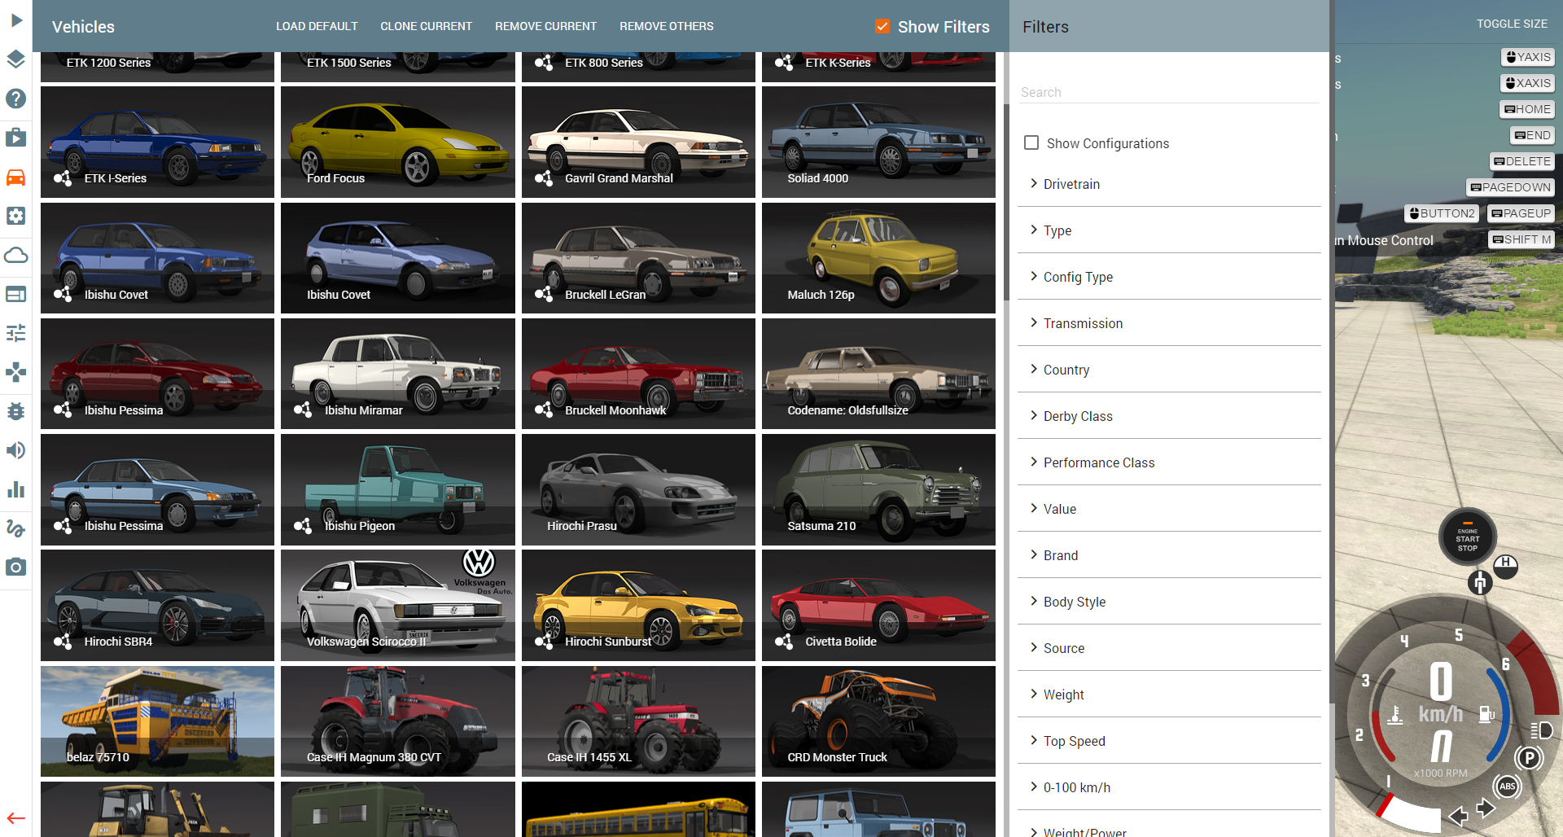1563x837 pixels.
Task: Click the red back arrow icon
Action: point(16,818)
